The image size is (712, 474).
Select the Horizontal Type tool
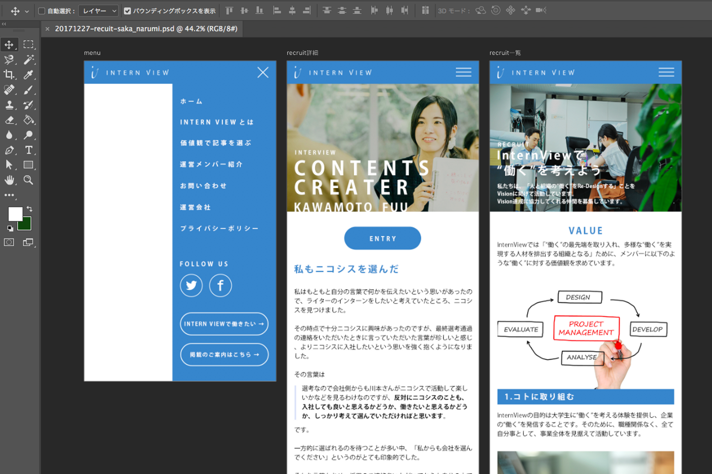[x=29, y=150]
